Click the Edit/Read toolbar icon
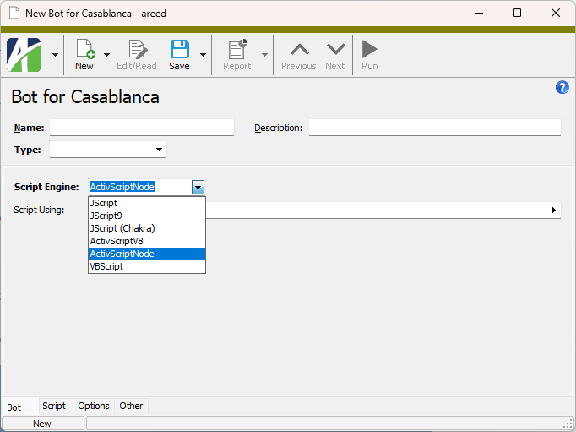576x432 pixels. 137,55
